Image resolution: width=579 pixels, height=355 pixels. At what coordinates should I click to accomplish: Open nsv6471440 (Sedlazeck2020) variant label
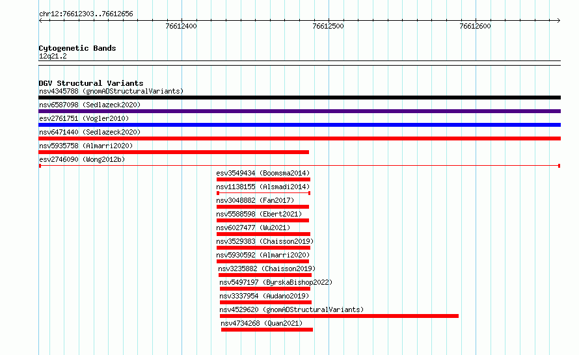(x=90, y=132)
